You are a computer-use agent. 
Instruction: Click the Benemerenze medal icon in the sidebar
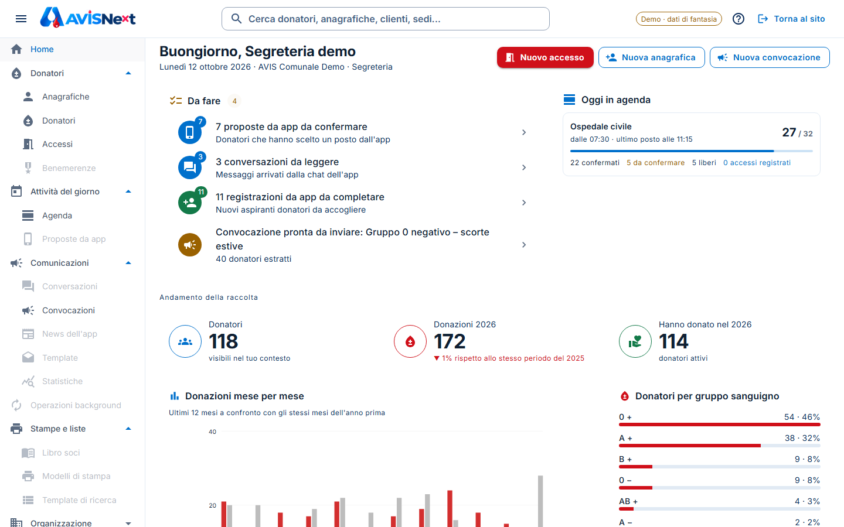click(x=28, y=168)
